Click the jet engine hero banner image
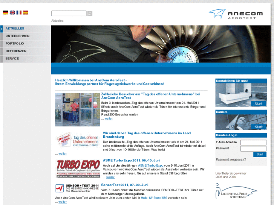The width and height of the screenshot is (274, 205). (161, 44)
